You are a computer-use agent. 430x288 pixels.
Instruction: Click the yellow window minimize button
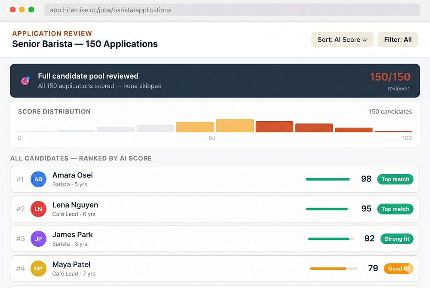(22, 9)
